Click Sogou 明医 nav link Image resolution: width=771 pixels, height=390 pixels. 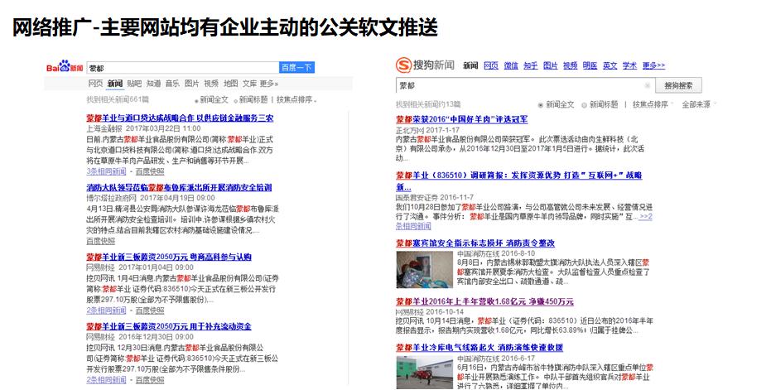(x=590, y=65)
